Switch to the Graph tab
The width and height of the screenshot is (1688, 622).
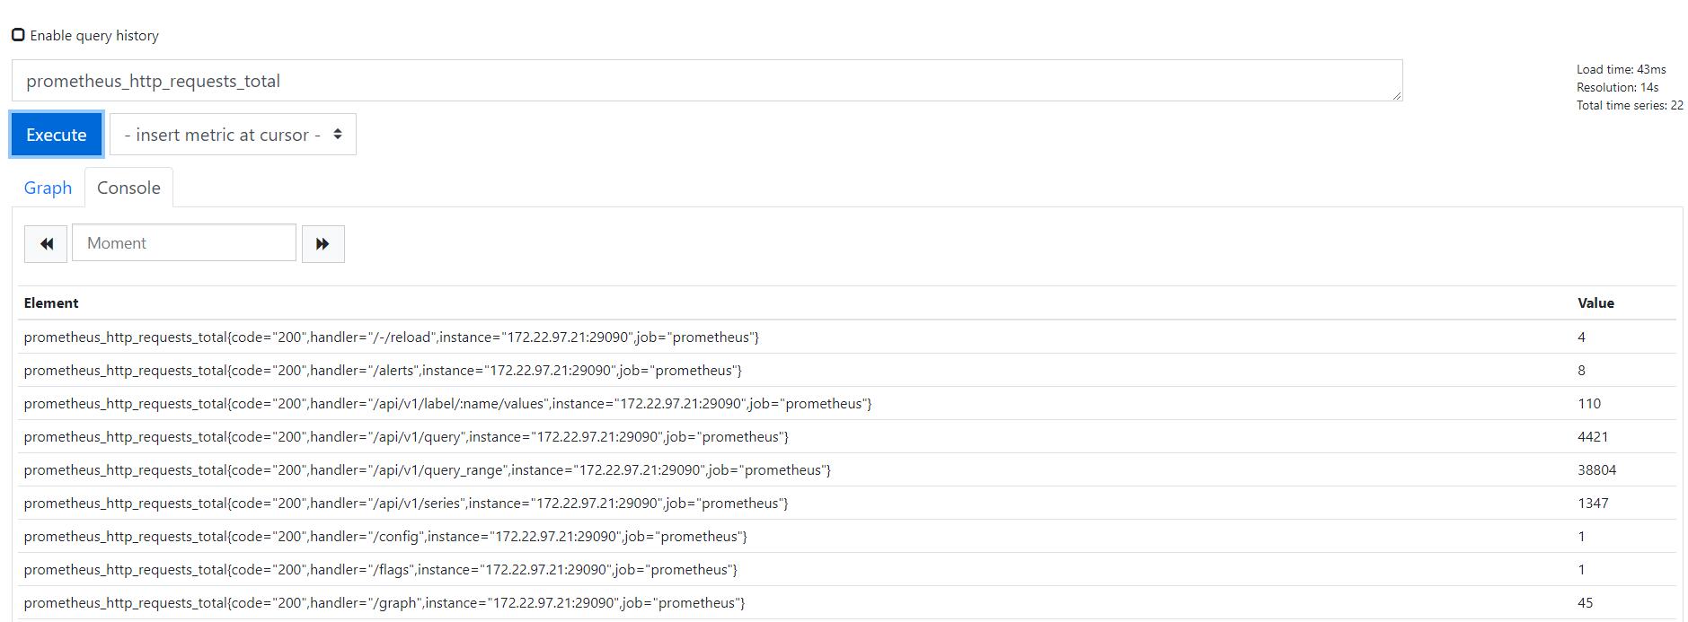coord(48,188)
